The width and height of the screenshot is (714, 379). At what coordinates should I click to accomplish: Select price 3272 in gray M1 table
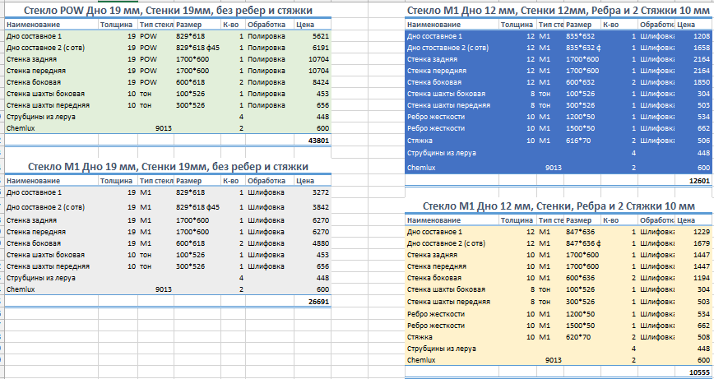coord(321,192)
